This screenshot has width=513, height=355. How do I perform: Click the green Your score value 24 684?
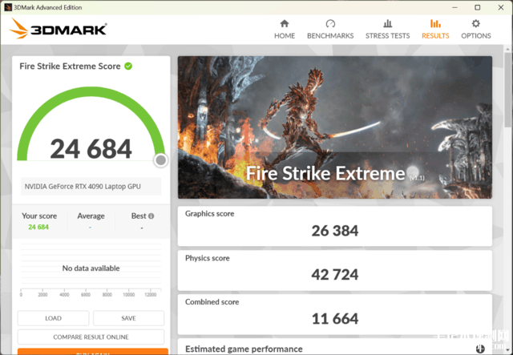[x=38, y=227]
